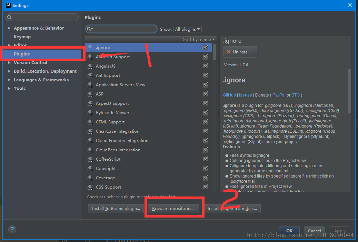
Task: Expand the Version Control node
Action: click(x=9, y=62)
